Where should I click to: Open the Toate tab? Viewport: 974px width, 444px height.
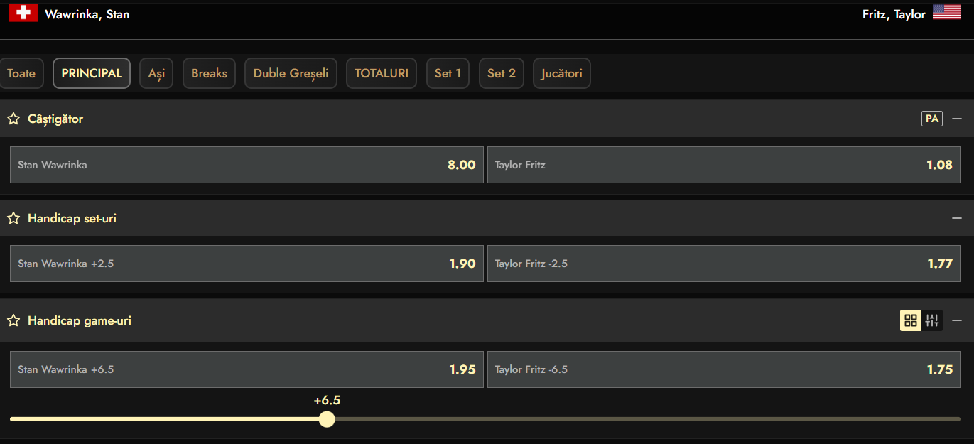click(x=21, y=73)
